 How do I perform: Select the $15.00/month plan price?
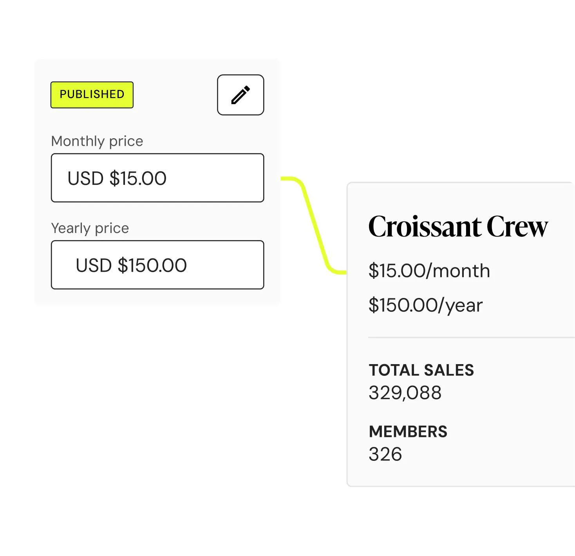(x=429, y=271)
